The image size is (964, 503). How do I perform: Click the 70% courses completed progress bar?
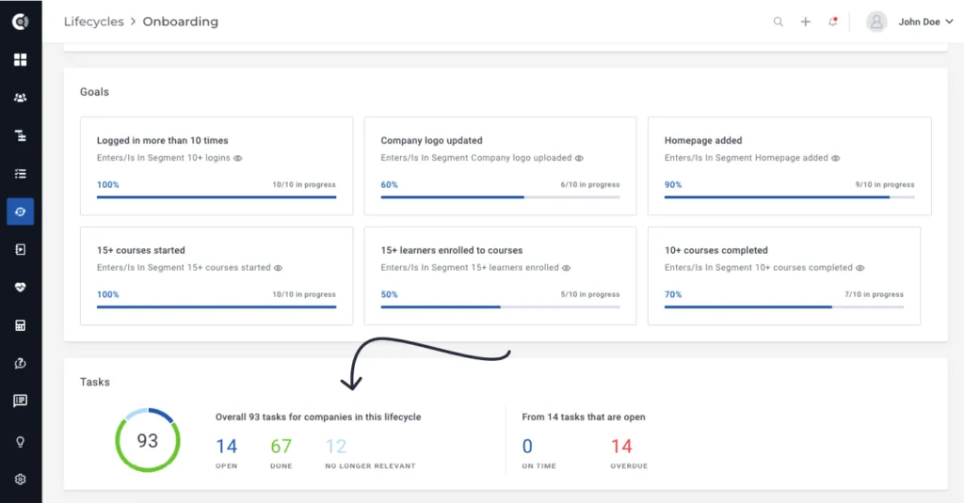[x=784, y=307]
